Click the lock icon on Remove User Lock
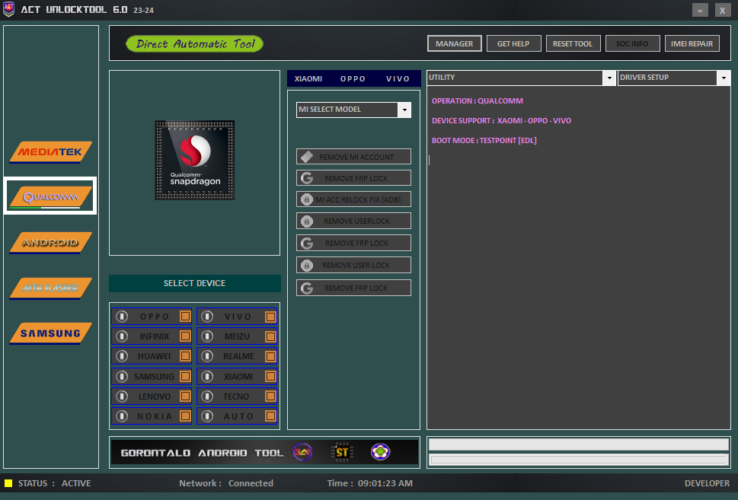738x500 pixels. coord(307,266)
